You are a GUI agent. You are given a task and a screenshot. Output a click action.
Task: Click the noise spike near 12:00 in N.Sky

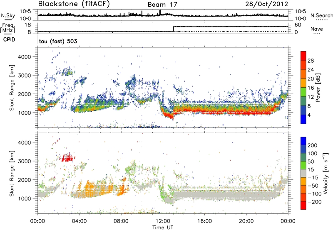(160, 12)
